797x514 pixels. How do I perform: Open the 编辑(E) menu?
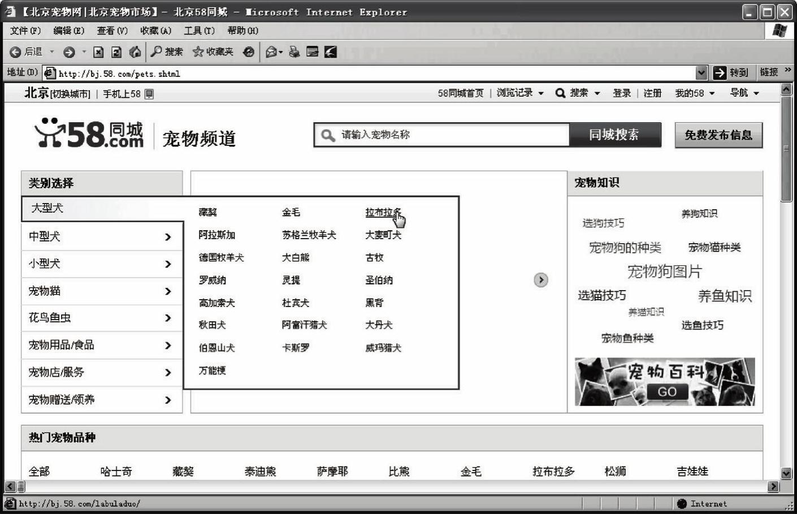[69, 31]
